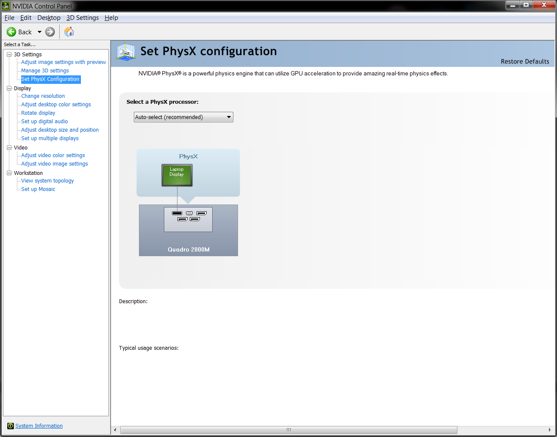Viewport: 557px width, 437px height.
Task: Go to Home via house icon
Action: tap(69, 32)
